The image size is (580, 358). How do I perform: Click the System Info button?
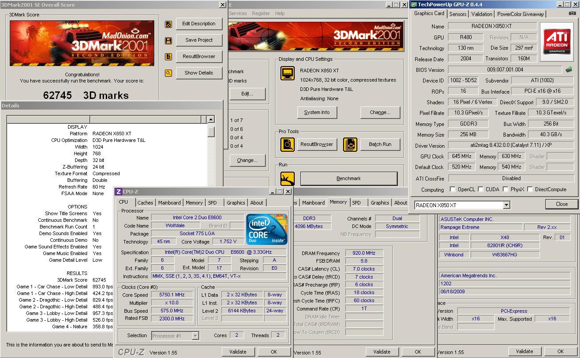(x=317, y=113)
